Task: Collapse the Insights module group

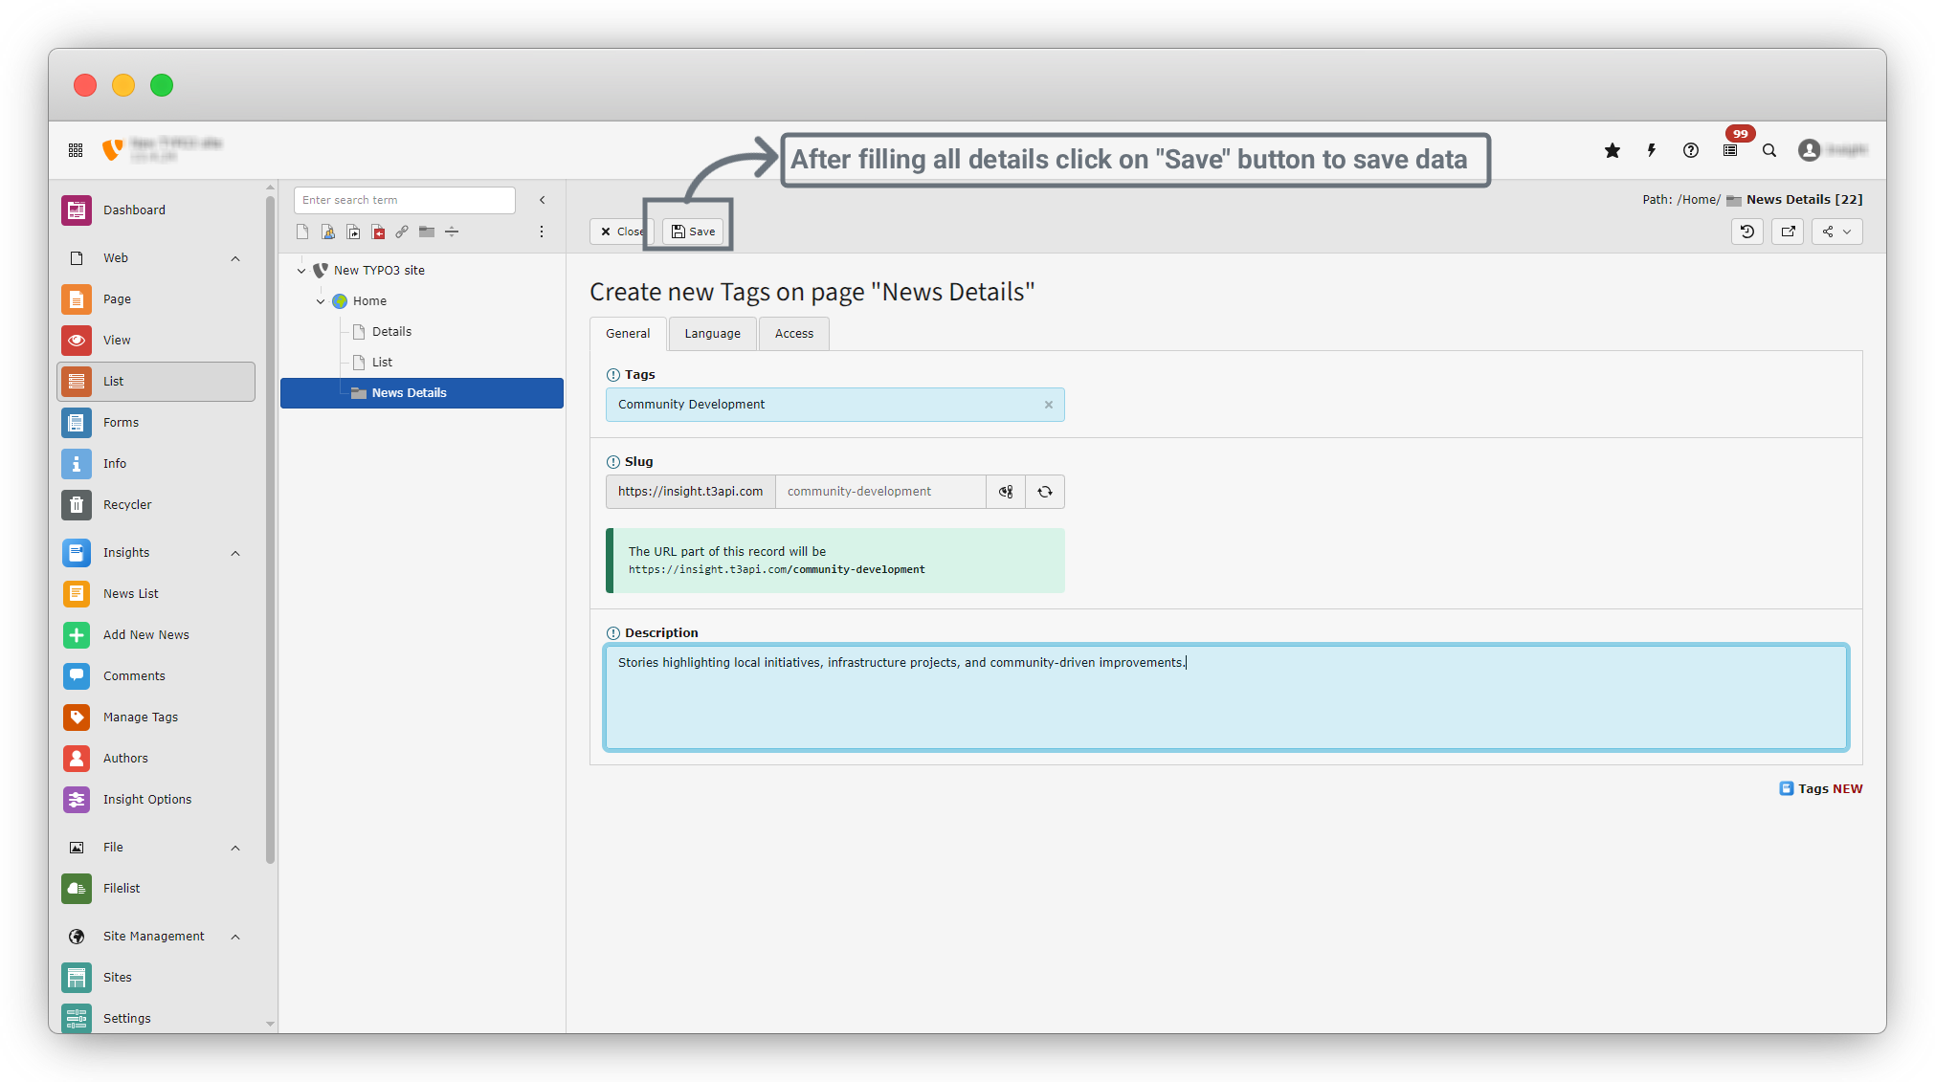Action: click(235, 553)
